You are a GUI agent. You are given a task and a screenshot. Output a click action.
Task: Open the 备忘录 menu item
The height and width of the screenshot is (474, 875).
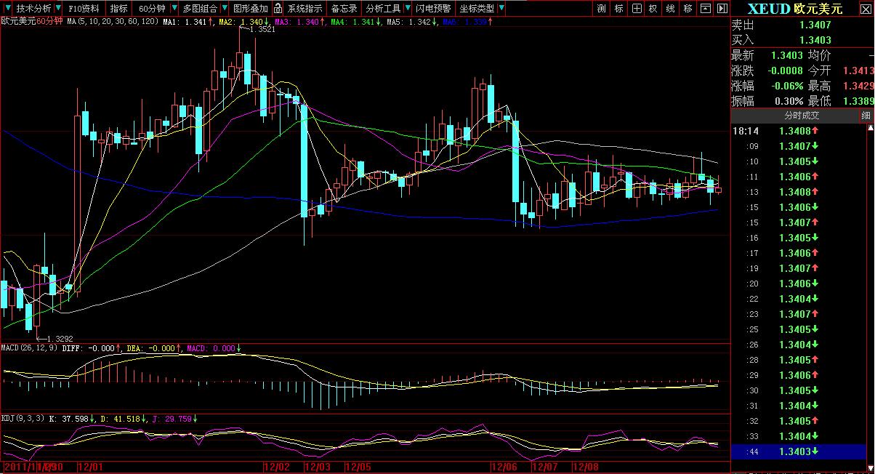point(344,9)
